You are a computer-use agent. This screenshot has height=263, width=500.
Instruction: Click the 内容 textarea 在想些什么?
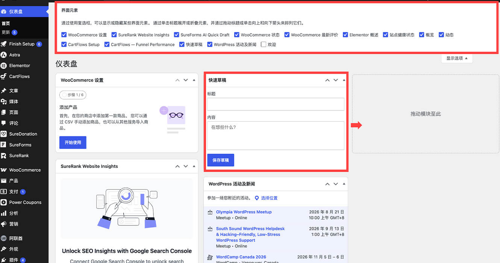click(276, 136)
